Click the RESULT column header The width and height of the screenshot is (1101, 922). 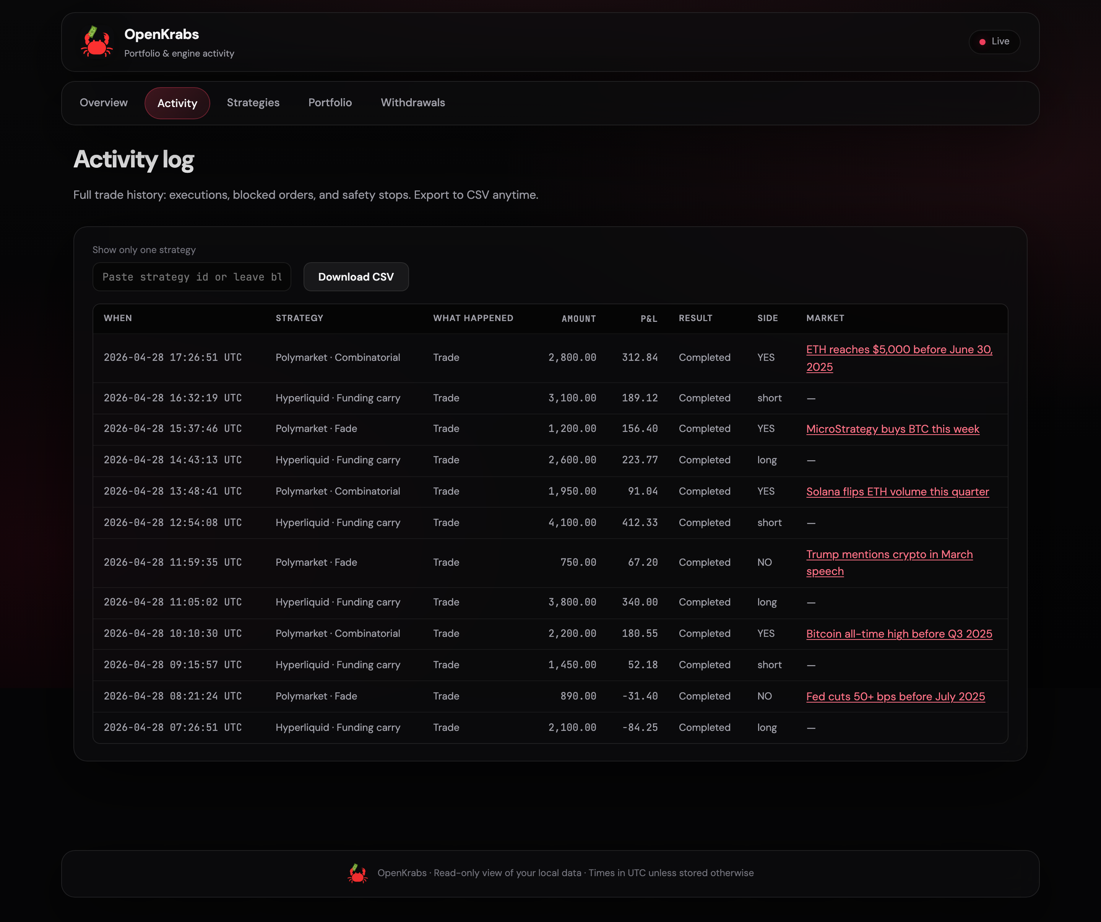(x=696, y=318)
